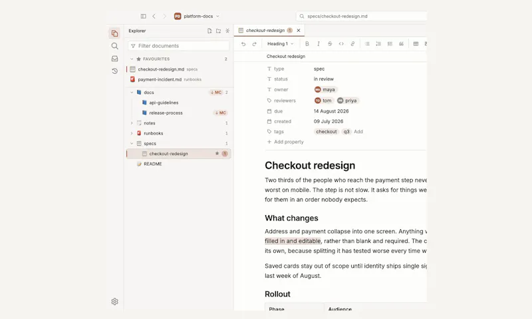The height and width of the screenshot is (319, 532).
Task: Create a new folder in Explorer
Action: coord(219,31)
